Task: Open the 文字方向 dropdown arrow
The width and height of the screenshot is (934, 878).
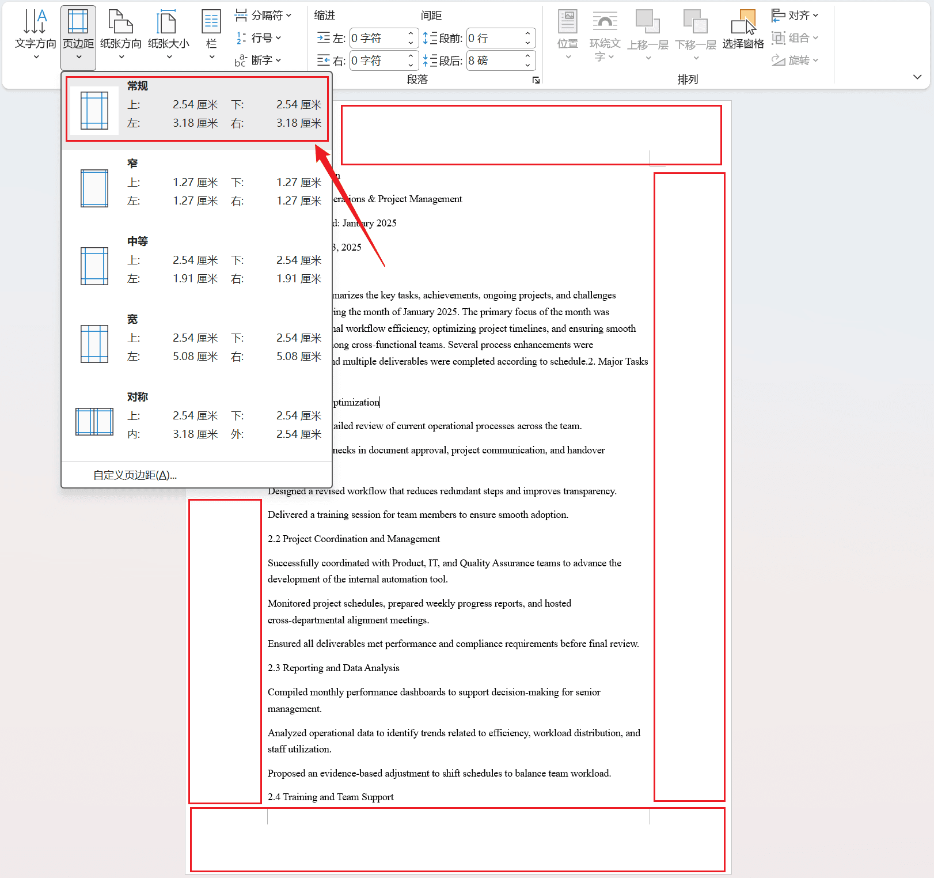Action: pos(36,57)
